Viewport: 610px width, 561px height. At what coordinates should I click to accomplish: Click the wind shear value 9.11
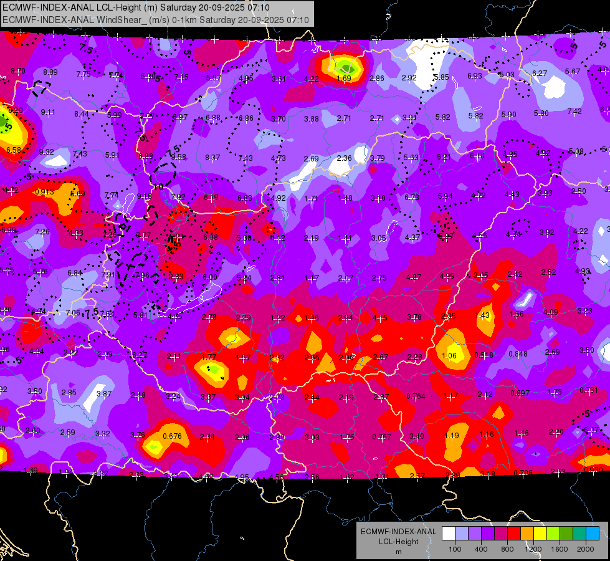coord(48,112)
